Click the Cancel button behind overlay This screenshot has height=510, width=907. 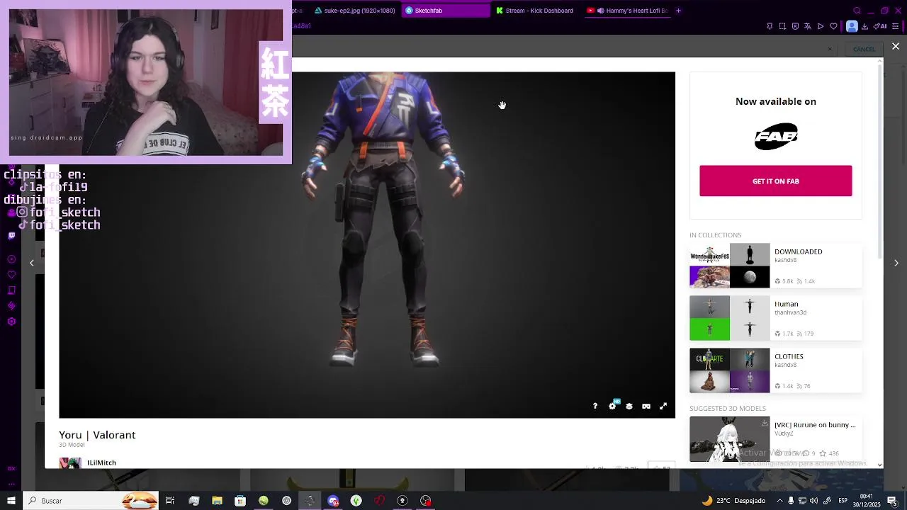pos(864,49)
